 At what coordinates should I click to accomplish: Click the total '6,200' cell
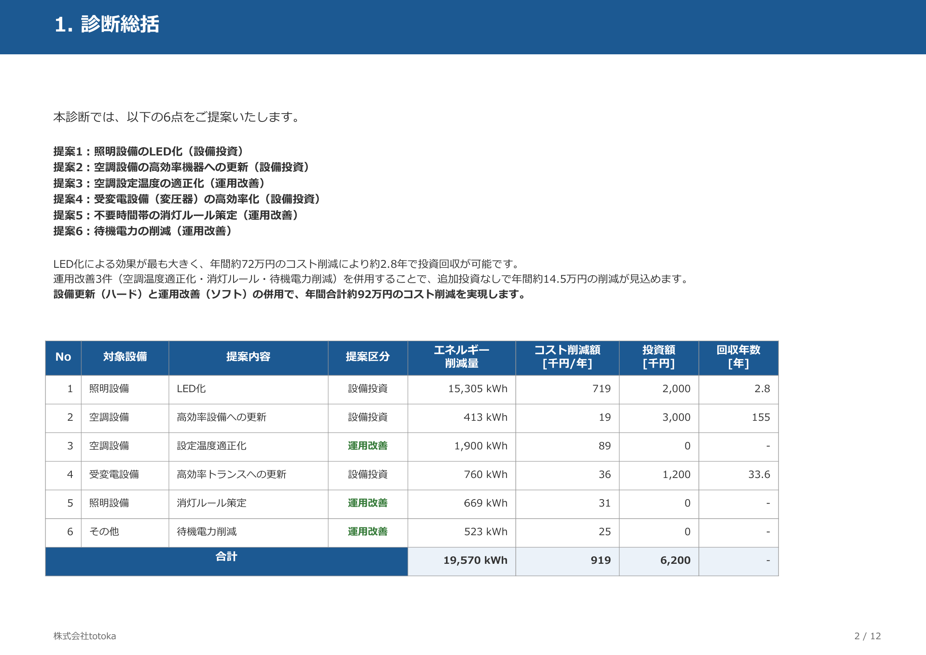point(659,561)
